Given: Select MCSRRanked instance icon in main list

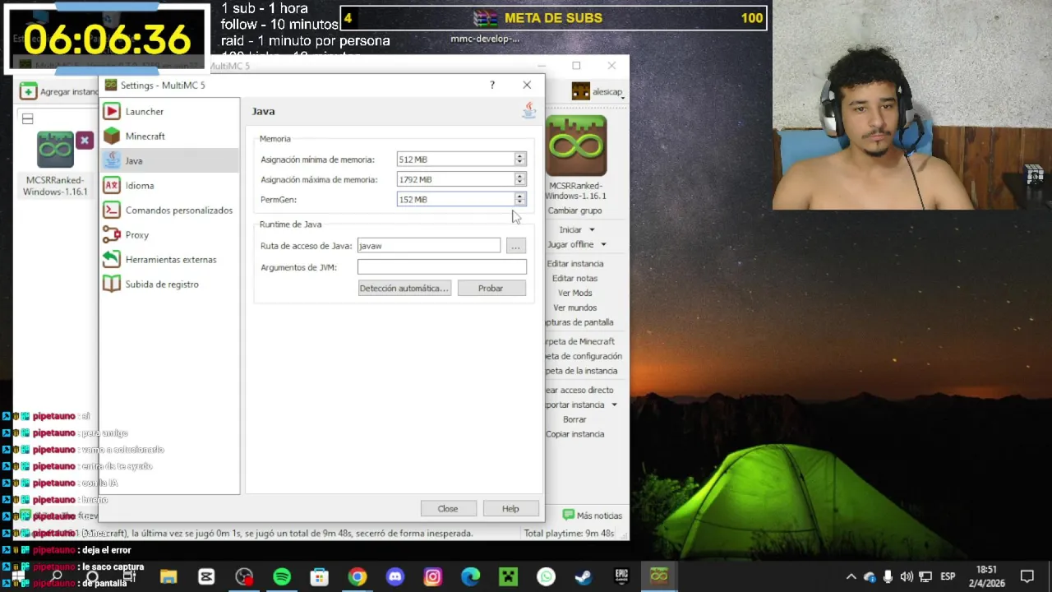Looking at the screenshot, I should click(55, 150).
